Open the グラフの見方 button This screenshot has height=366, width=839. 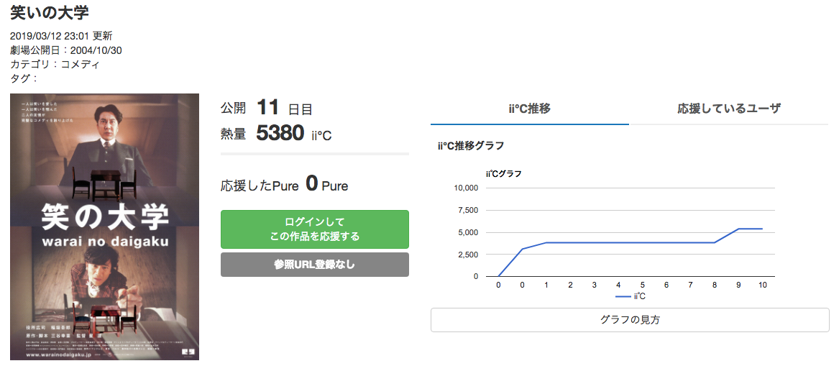point(630,320)
